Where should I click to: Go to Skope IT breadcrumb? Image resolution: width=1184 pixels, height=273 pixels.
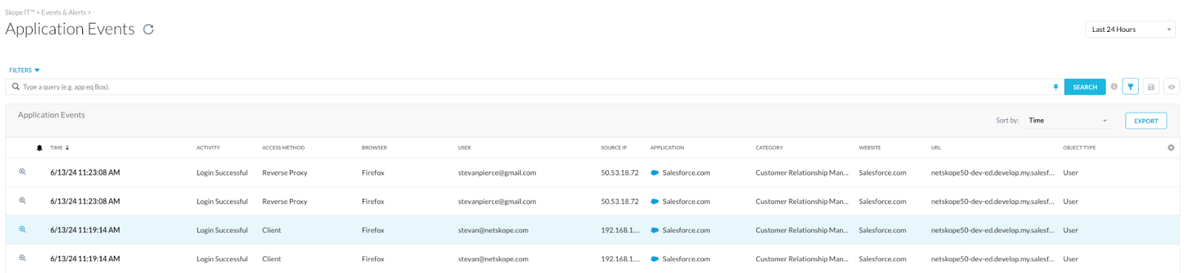pos(20,13)
